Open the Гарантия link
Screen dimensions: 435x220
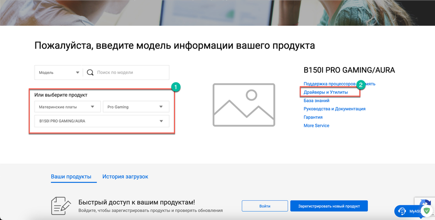click(313, 117)
